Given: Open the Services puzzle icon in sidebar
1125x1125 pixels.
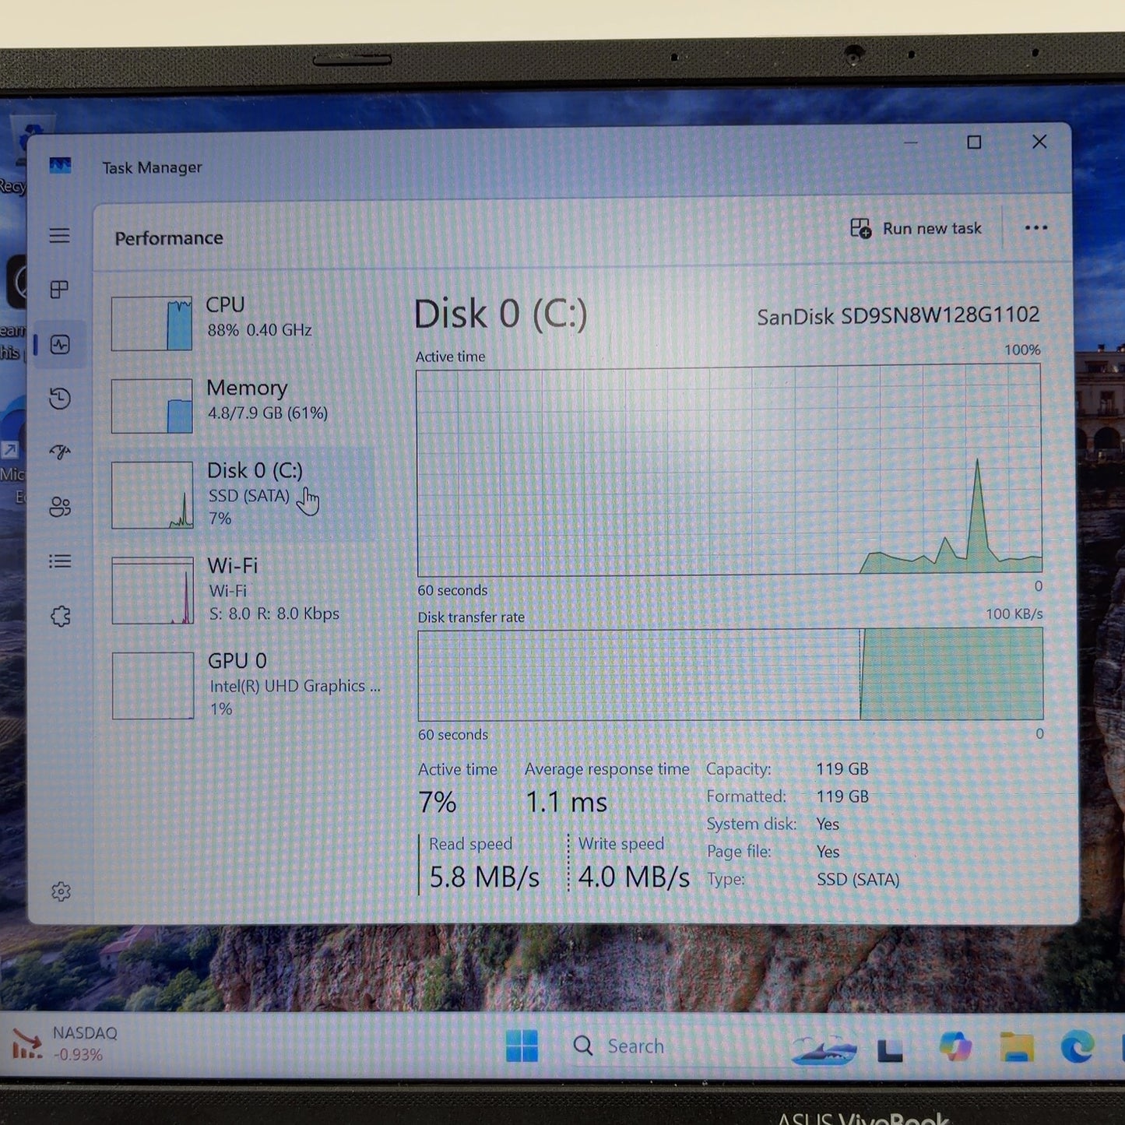Looking at the screenshot, I should [61, 616].
